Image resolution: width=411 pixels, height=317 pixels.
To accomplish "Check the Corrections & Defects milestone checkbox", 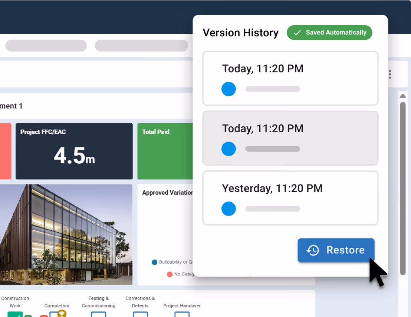I will pos(140,315).
